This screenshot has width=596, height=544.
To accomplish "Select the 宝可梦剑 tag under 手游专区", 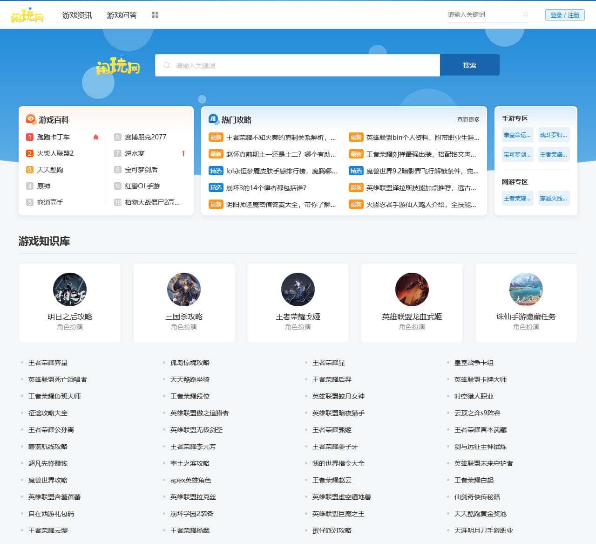I will coord(518,154).
